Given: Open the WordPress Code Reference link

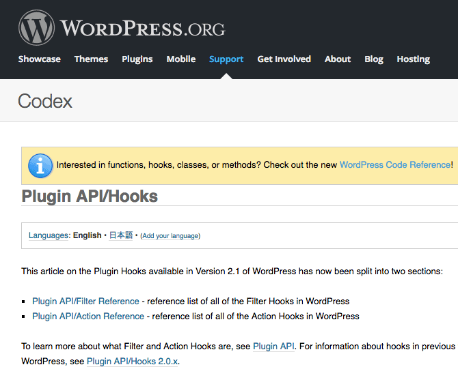Looking at the screenshot, I should tap(394, 164).
